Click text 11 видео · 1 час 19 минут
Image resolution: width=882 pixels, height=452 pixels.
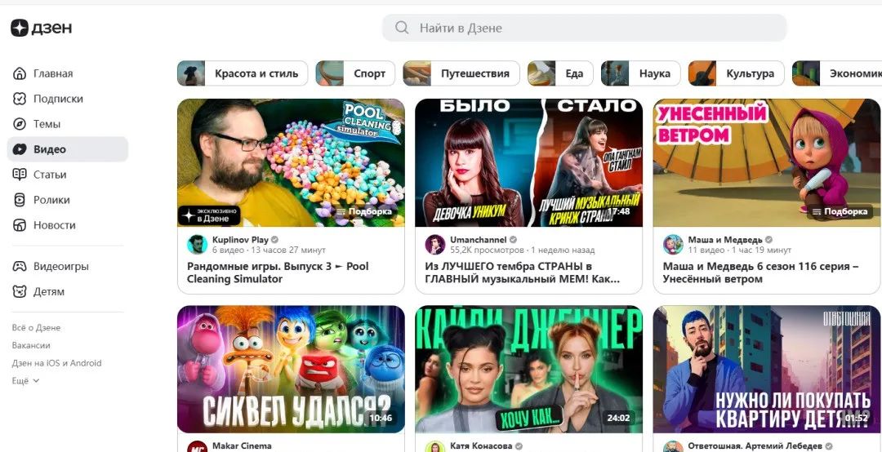click(x=739, y=250)
